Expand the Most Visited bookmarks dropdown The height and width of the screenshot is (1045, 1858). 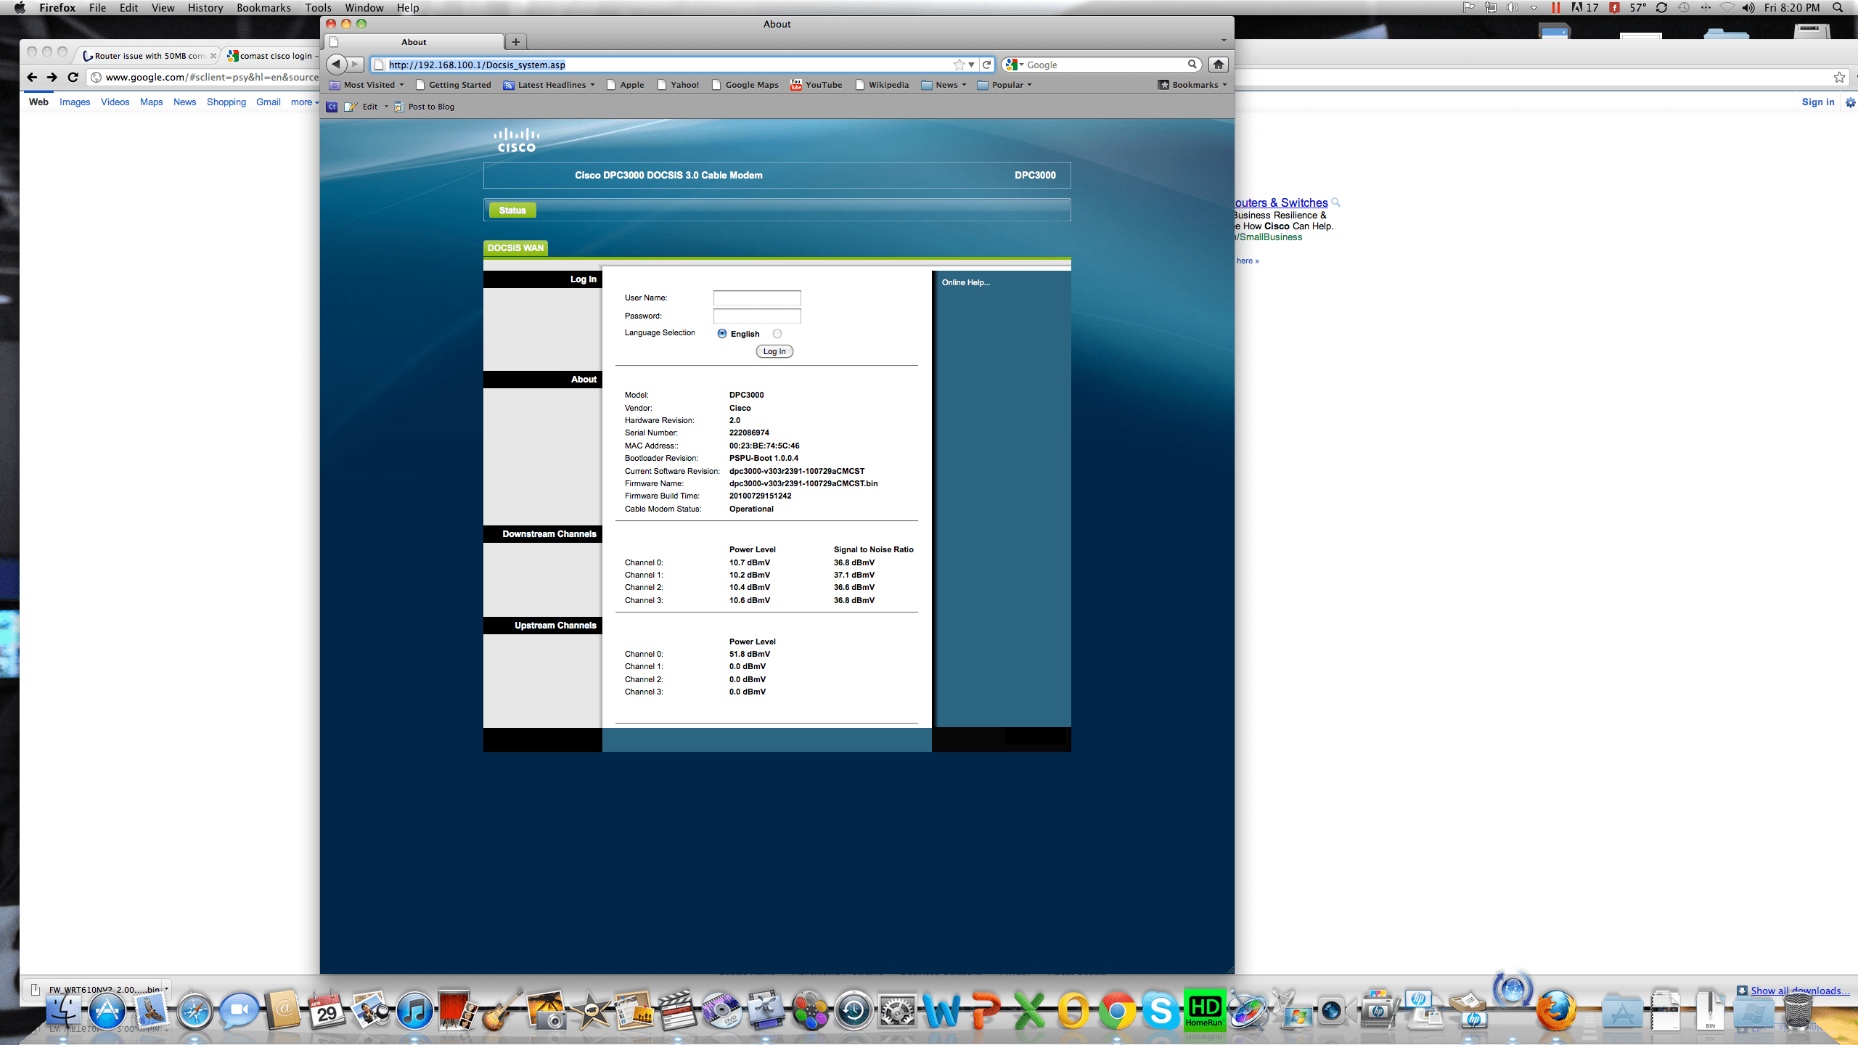pyautogui.click(x=367, y=85)
